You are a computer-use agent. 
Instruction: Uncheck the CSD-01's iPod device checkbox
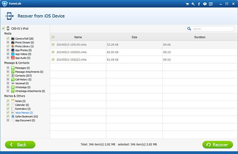pos(3,28)
